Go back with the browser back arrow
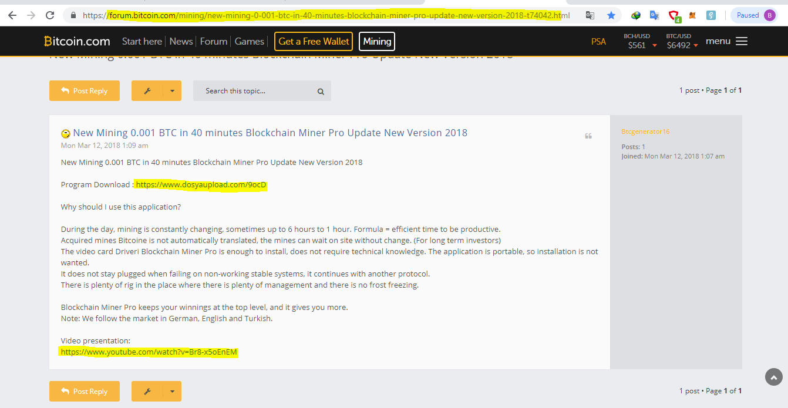Viewport: 788px width, 408px height. pyautogui.click(x=12, y=15)
